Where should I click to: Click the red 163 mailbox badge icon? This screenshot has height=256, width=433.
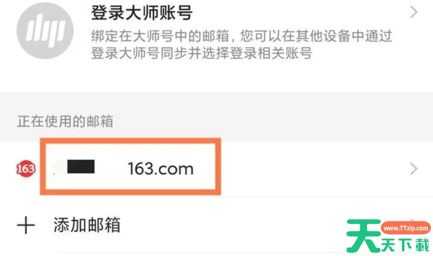[26, 169]
